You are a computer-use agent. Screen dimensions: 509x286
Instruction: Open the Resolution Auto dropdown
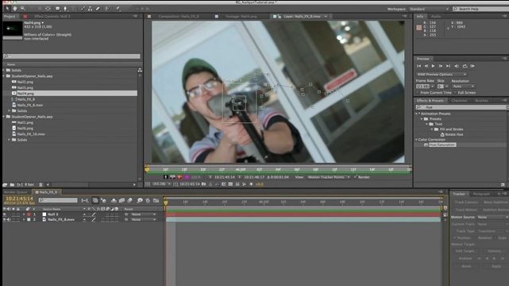coord(463,87)
